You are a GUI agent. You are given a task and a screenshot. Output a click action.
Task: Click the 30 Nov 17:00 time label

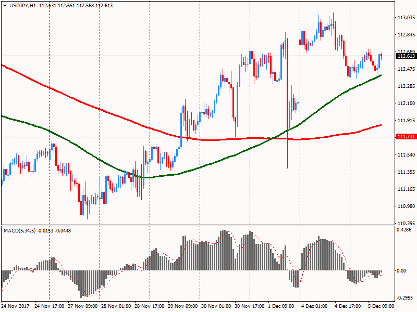pos(250,306)
